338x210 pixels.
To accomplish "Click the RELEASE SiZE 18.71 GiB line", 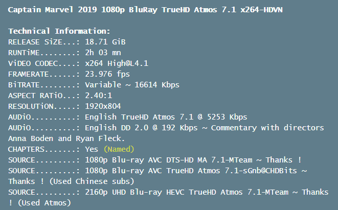I will point(67,42).
